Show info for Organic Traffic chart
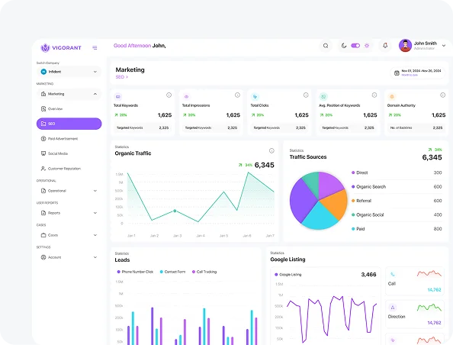The height and width of the screenshot is (345, 453). coord(271,150)
